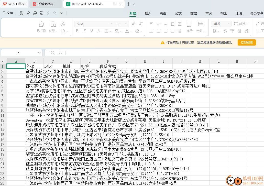The image size is (264, 186).
Task: Open the new tab options arrow beside plus
Action: click(134, 4)
